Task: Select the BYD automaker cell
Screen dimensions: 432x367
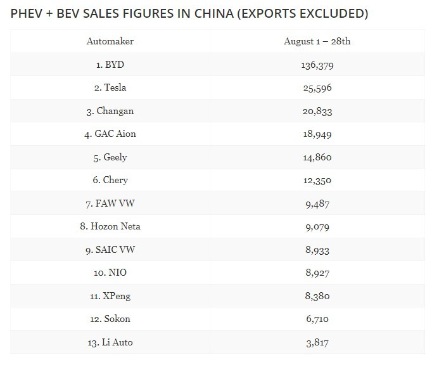Action: click(110, 64)
